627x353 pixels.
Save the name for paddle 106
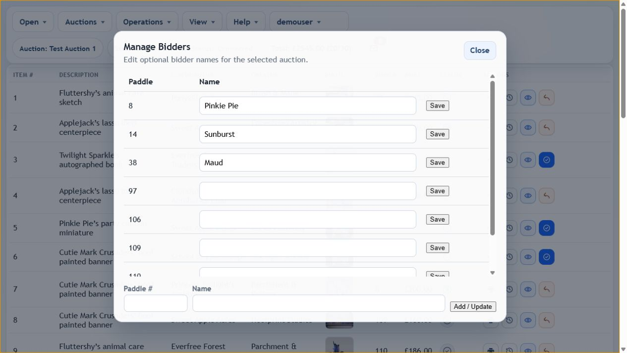(x=437, y=220)
